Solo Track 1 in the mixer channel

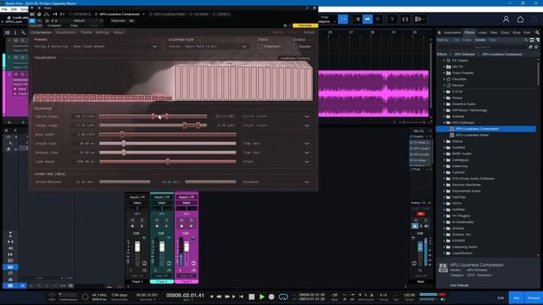[142, 220]
